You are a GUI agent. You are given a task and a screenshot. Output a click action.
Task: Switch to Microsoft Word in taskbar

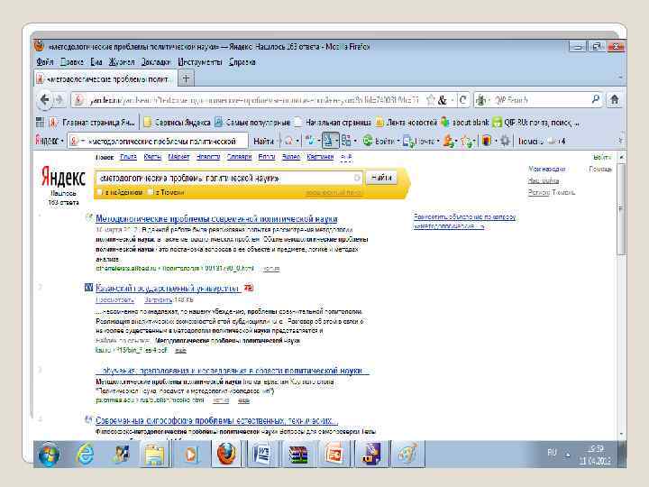(x=261, y=454)
